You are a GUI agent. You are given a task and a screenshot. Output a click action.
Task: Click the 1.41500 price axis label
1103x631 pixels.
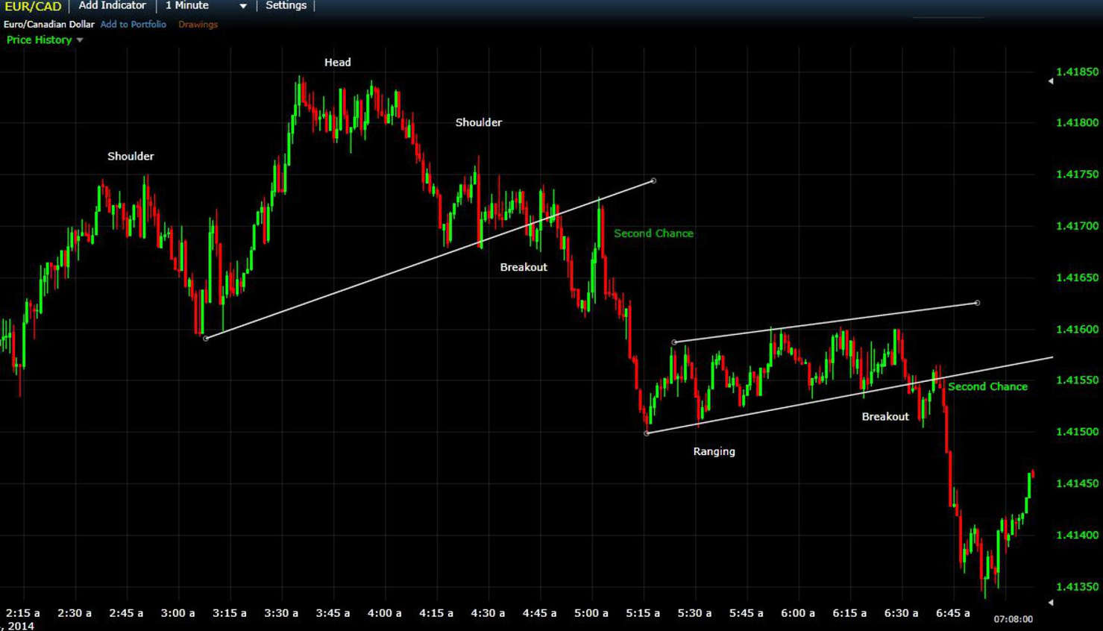point(1077,432)
